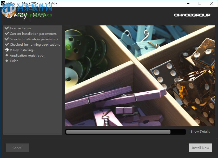The image size is (218, 158).
Task: Click the CHAOSGROUP logo
Action: click(x=192, y=15)
